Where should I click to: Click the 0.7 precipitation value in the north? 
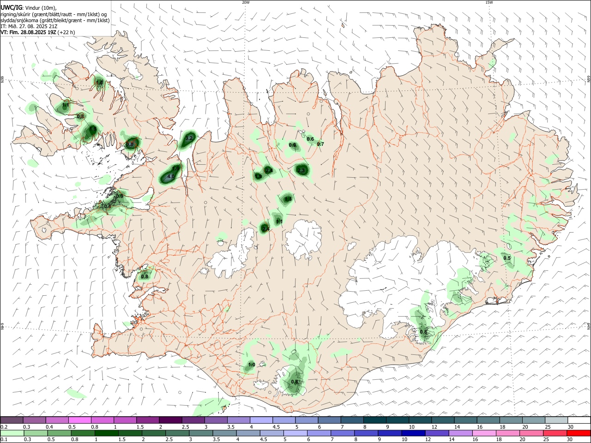(x=320, y=144)
